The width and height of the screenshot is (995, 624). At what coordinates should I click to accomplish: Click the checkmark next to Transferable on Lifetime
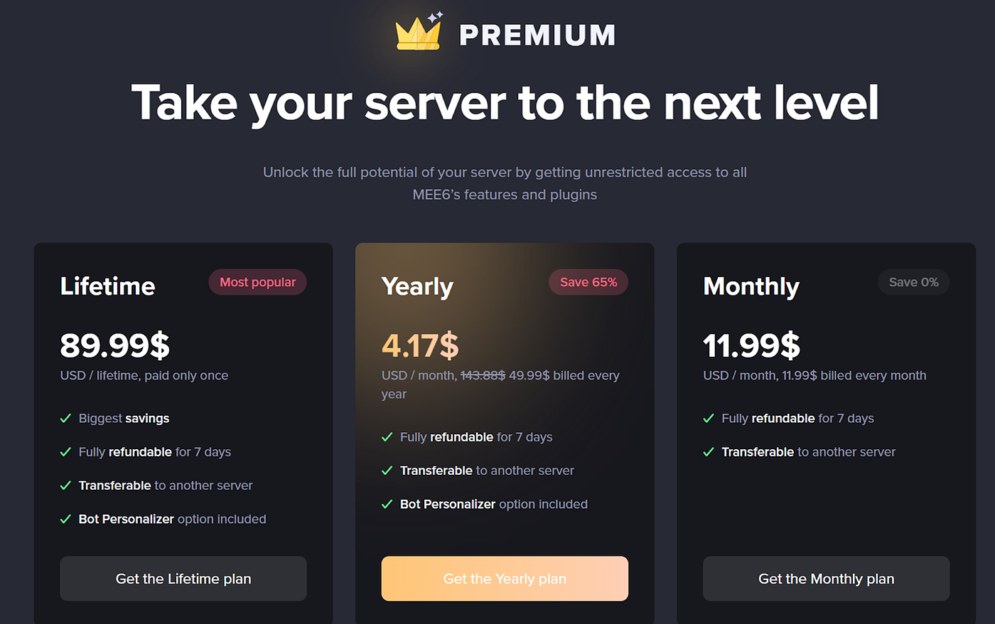[65, 485]
